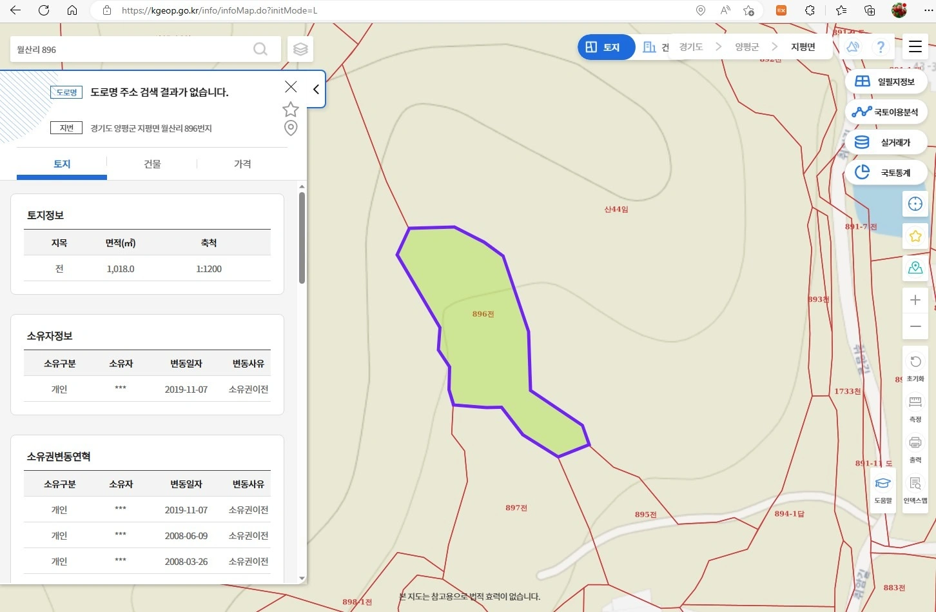936x612 pixels.
Task: Open browser favorites list icon
Action: [841, 10]
